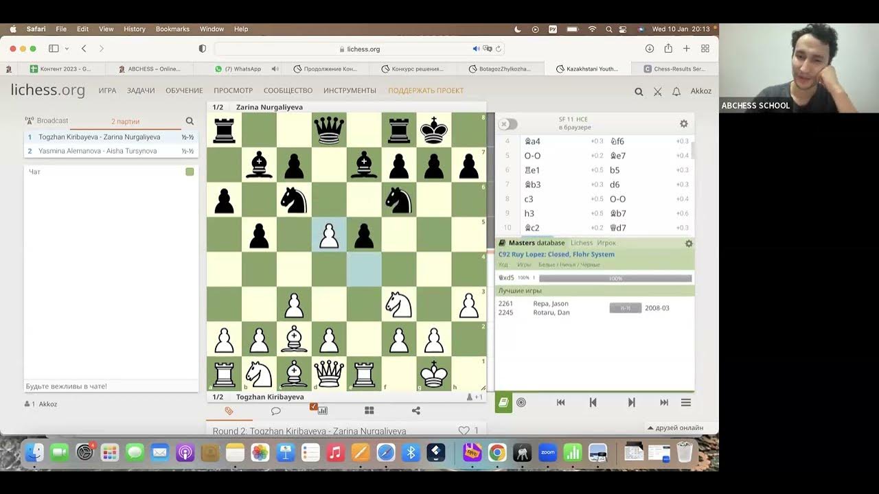Switch to the '2 партии' tab
Screen dimensions: 879x494
[x=126, y=121]
